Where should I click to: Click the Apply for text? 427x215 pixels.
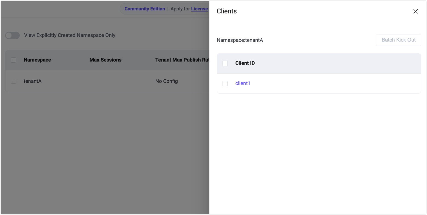pyautogui.click(x=180, y=9)
